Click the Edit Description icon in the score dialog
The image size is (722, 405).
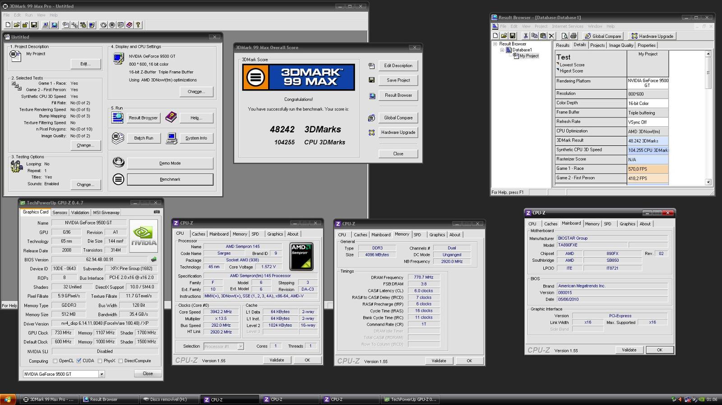pyautogui.click(x=371, y=66)
